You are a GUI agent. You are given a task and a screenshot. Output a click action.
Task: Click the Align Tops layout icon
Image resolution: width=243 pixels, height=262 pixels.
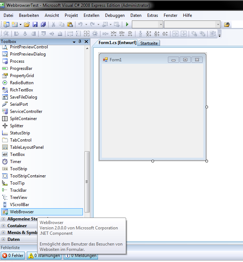44,34
